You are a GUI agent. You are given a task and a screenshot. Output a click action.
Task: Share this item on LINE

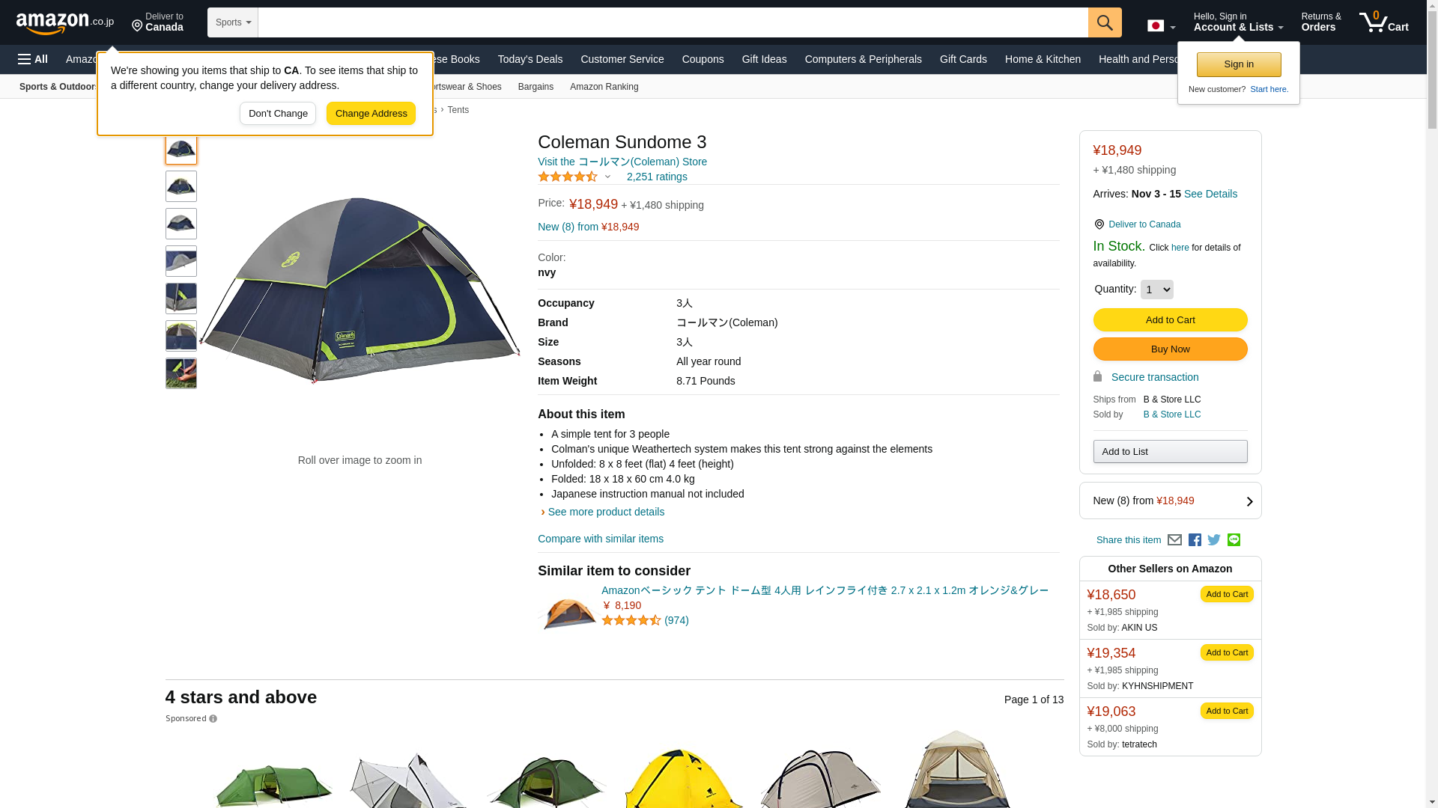coord(1234,539)
